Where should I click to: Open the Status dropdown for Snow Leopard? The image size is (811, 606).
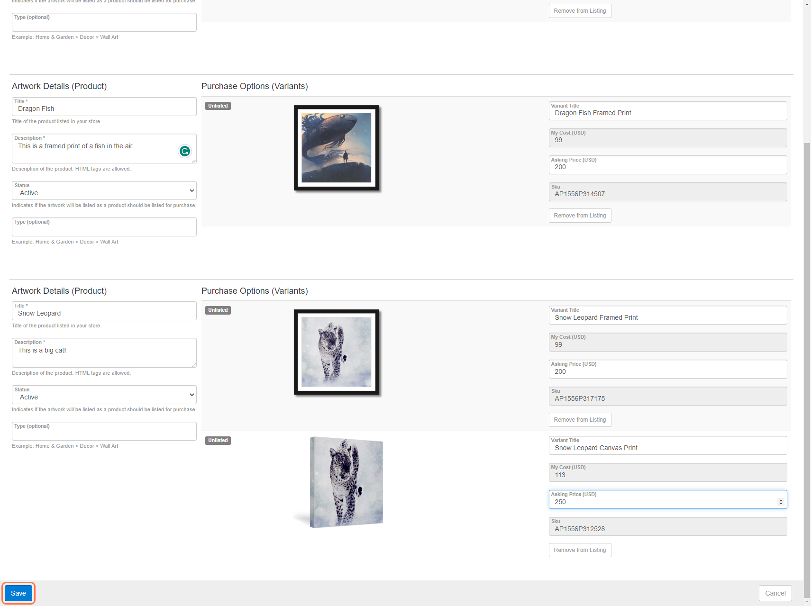pyautogui.click(x=104, y=395)
